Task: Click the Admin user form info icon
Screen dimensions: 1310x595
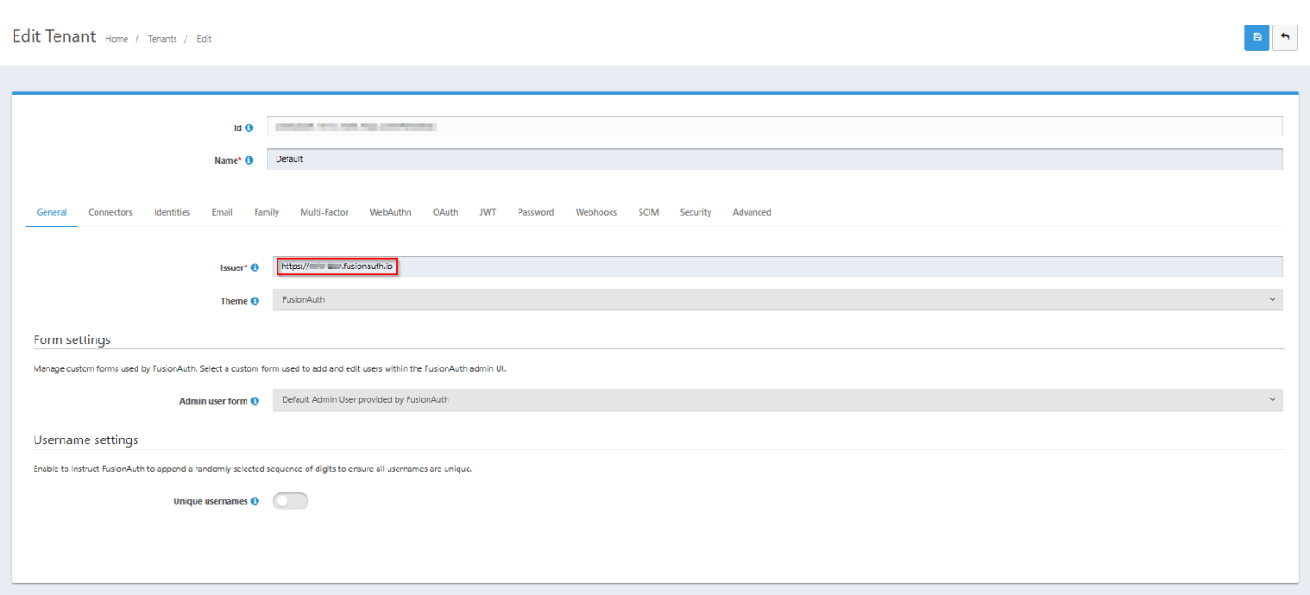Action: (255, 400)
